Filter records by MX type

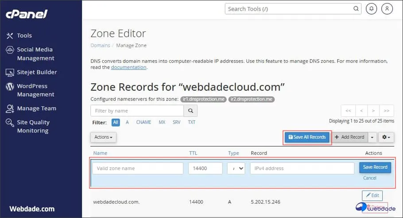[x=162, y=122]
